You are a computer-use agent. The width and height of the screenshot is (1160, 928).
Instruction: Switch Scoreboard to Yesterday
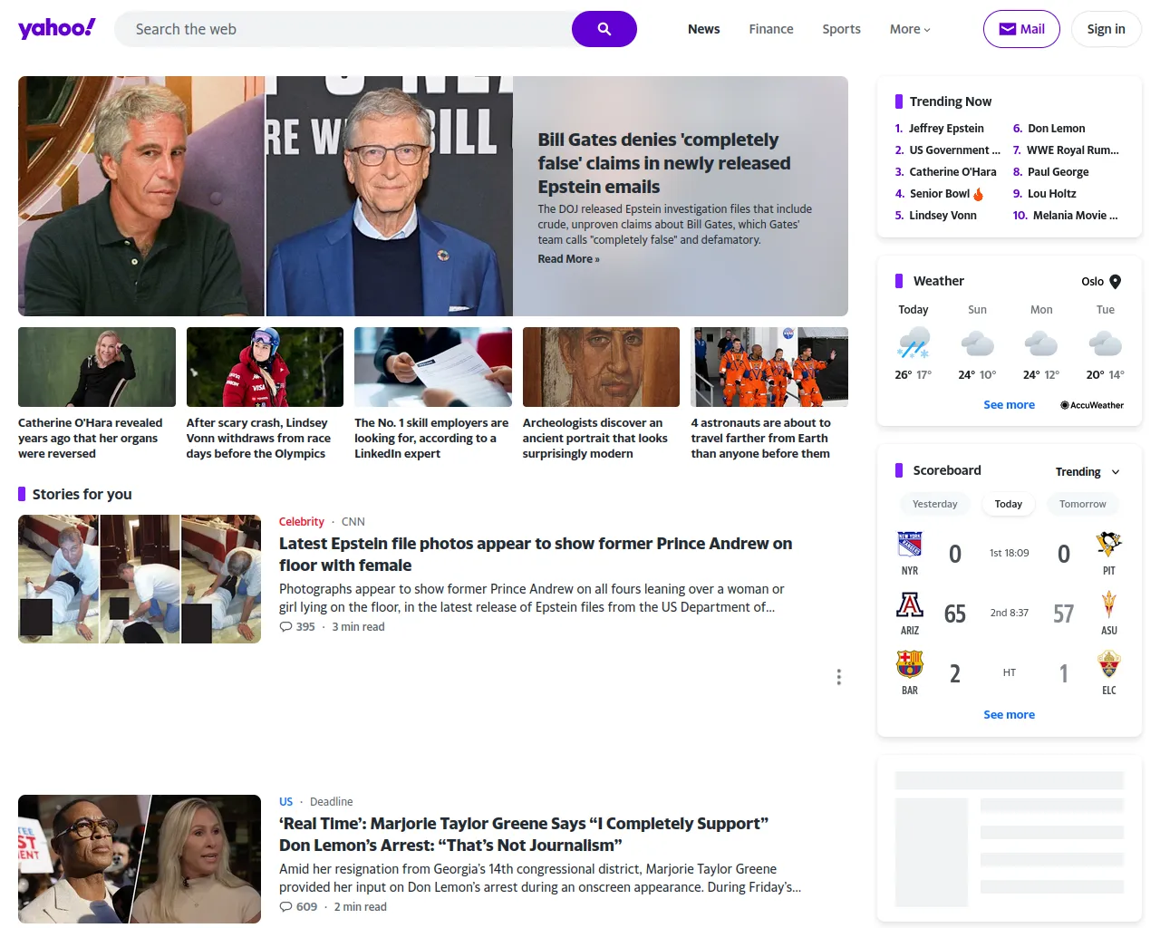[x=934, y=503]
